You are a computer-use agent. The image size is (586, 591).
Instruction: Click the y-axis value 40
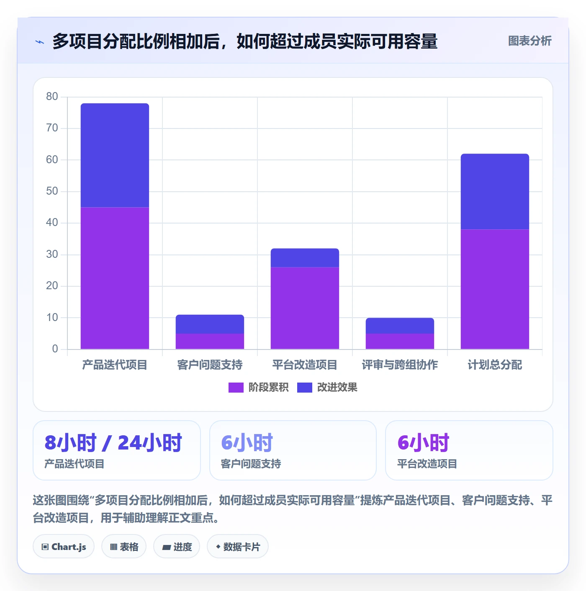pos(52,223)
